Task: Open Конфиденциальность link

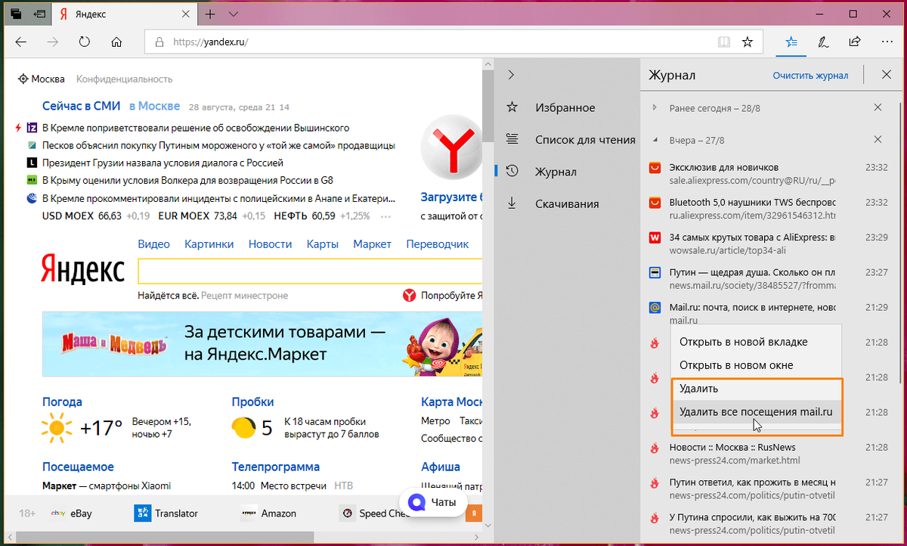Action: [124, 79]
